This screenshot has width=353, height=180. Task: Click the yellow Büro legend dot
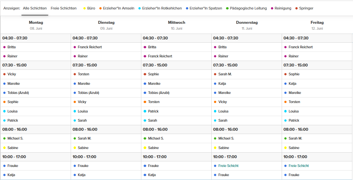coord(85,8)
